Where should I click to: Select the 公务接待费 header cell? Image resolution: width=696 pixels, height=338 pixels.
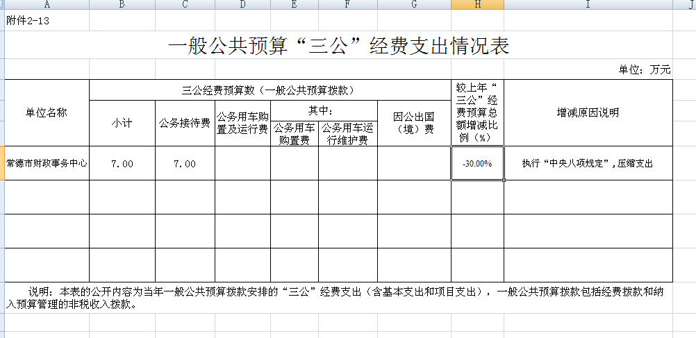click(x=185, y=123)
